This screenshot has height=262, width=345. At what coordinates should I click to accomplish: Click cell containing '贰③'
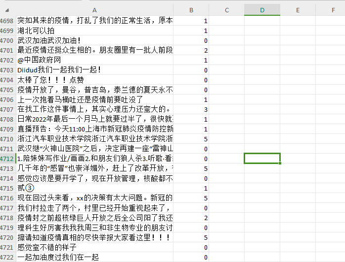[x=94, y=188]
